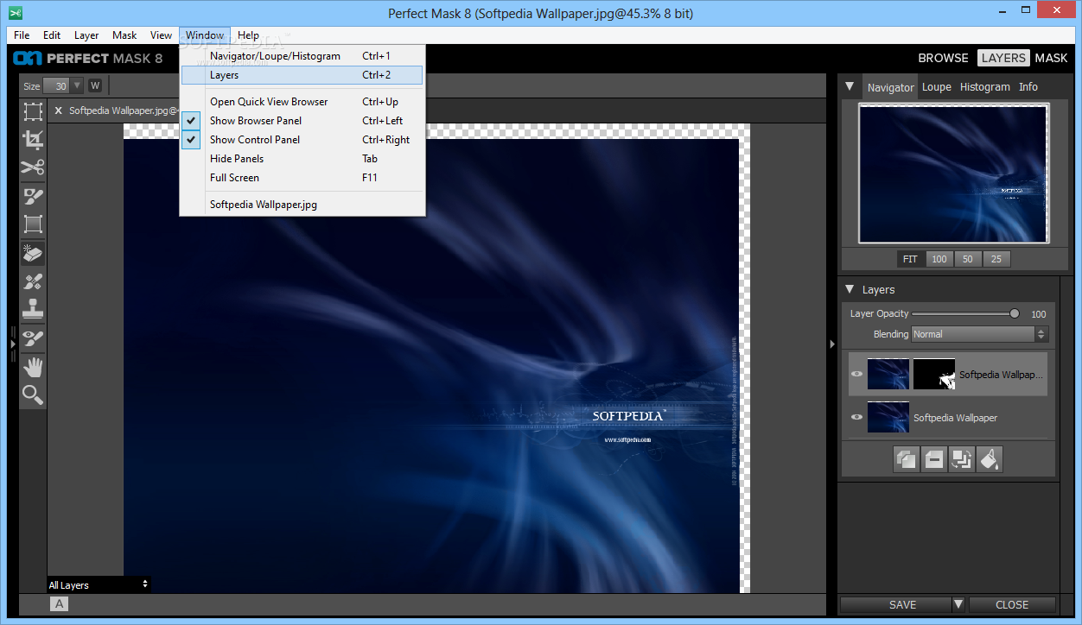Viewport: 1082px width, 625px height.
Task: Open the brush Size dropdown arrow
Action: [77, 85]
